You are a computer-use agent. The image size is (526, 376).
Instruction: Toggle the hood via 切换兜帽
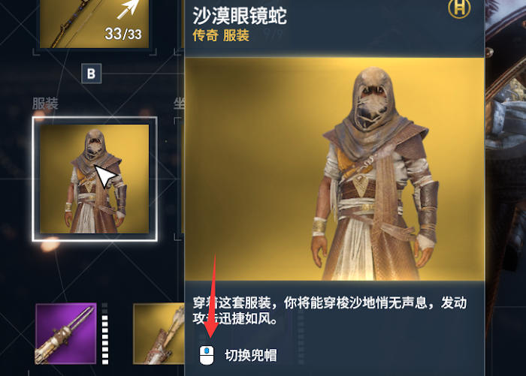250,355
